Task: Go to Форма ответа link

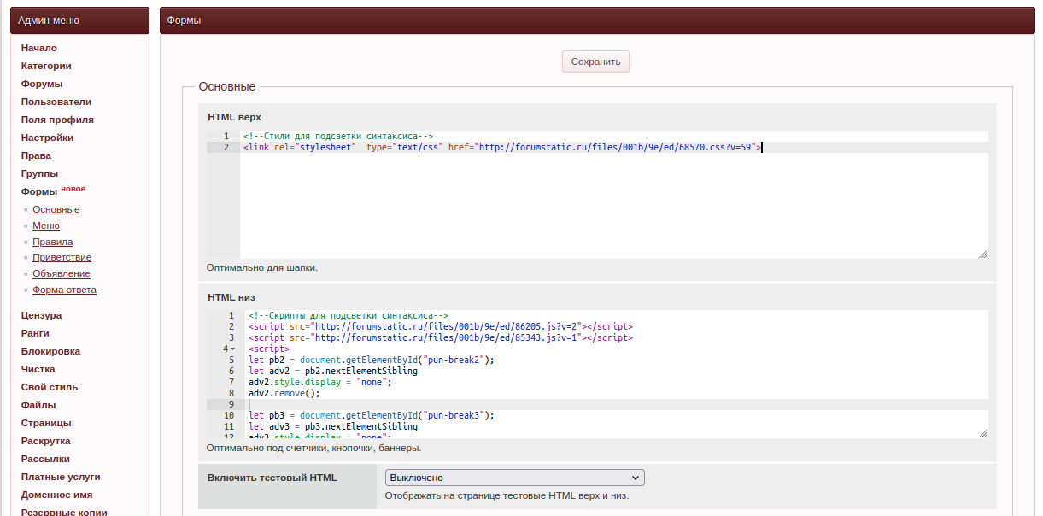Action: pyautogui.click(x=65, y=290)
